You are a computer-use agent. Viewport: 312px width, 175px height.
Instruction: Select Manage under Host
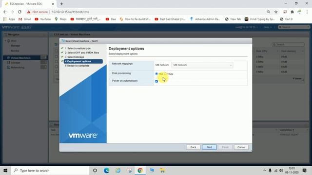pos(15,46)
